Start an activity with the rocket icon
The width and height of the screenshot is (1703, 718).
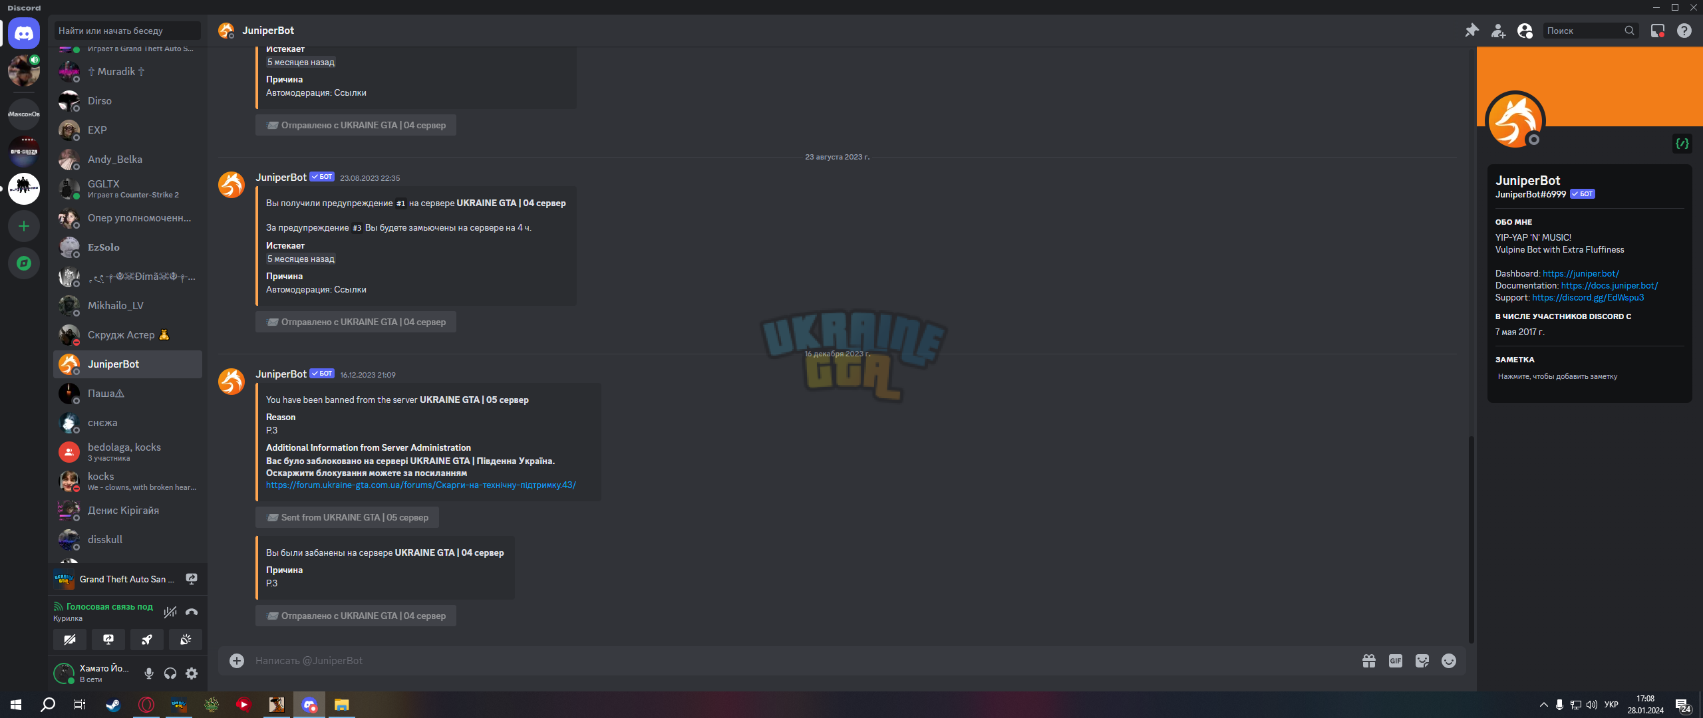click(147, 640)
